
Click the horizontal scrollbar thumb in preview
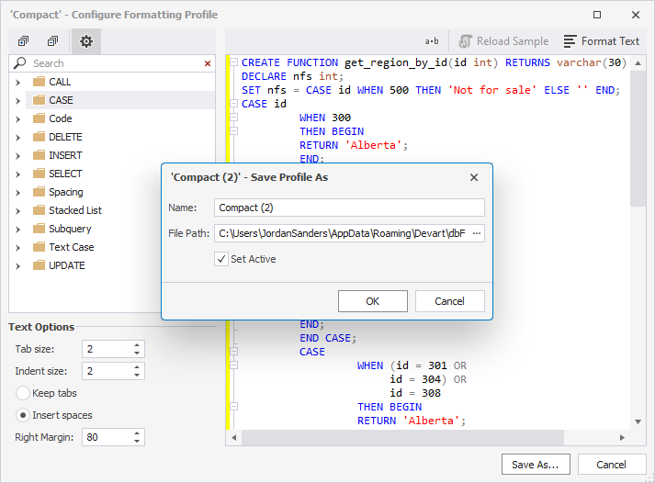tap(402, 437)
